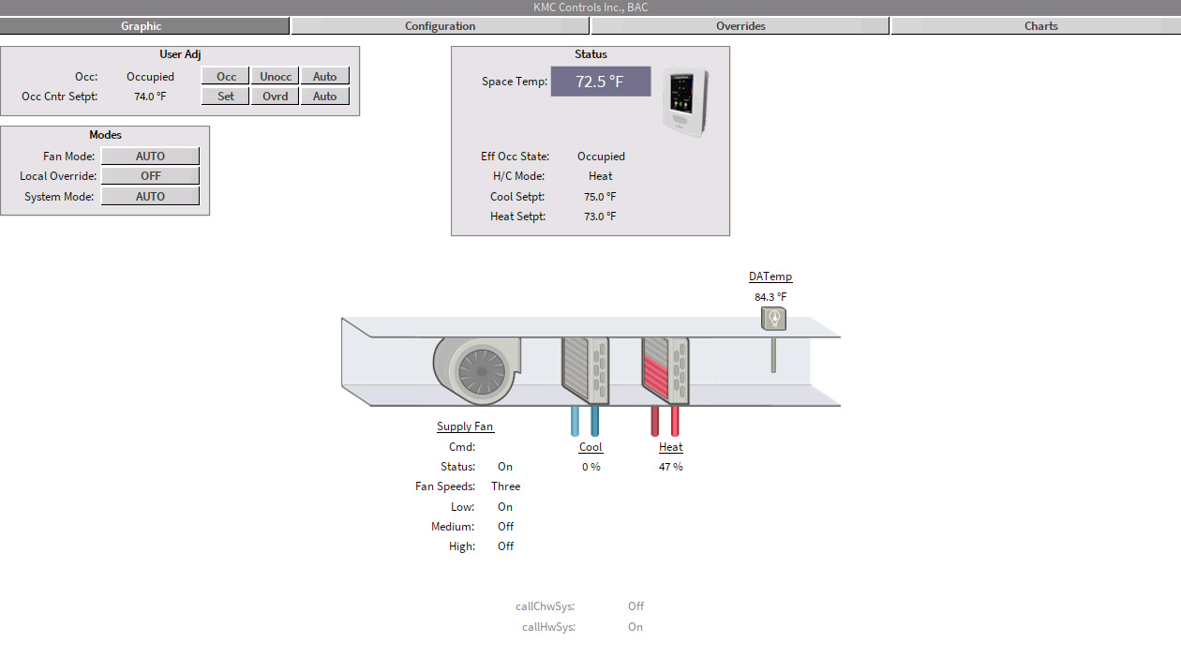The height and width of the screenshot is (658, 1181).
Task: Open the Charts tab
Action: coord(1040,26)
